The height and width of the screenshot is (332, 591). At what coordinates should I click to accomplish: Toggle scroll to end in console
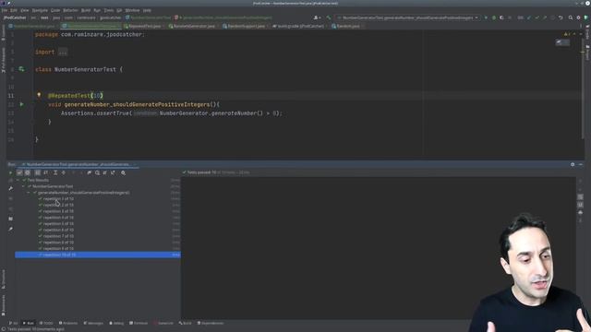(x=581, y=205)
